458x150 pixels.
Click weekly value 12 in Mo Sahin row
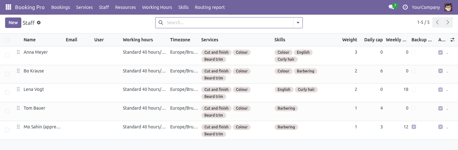[x=406, y=127]
